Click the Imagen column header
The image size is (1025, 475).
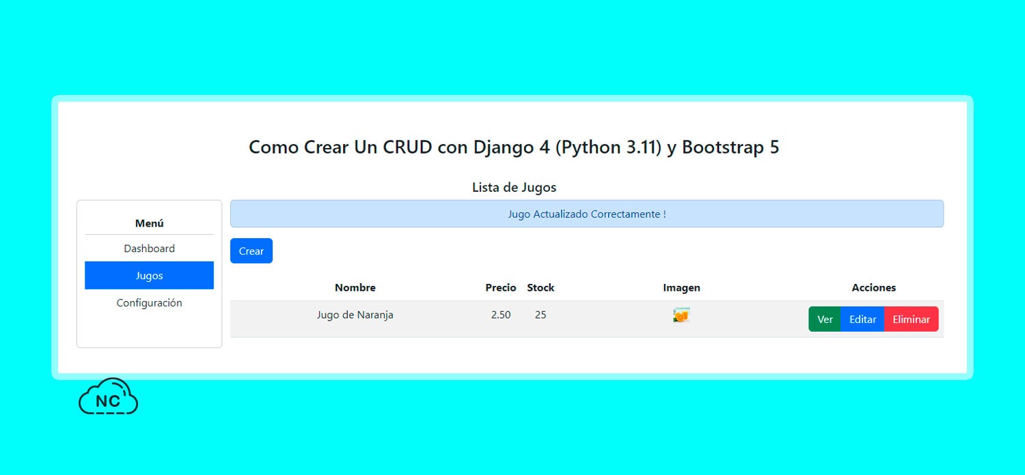[681, 288]
